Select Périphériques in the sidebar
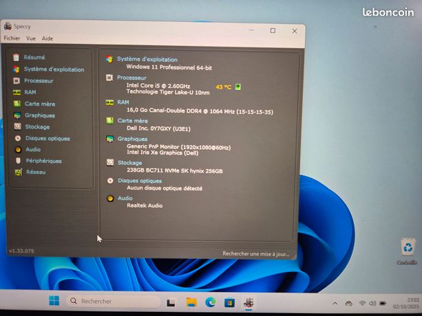Screen dimensions: 422x316 click(x=43, y=161)
